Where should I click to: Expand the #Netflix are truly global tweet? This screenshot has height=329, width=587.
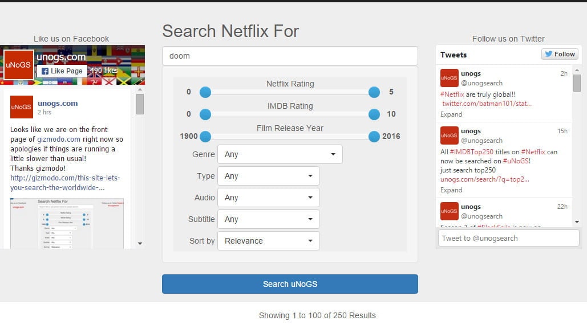click(451, 114)
